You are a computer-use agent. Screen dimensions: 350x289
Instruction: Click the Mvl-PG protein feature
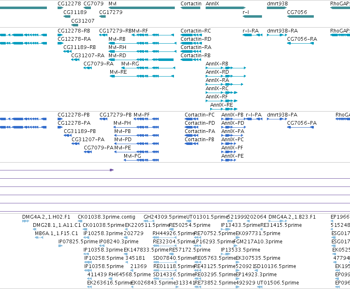point(141,160)
